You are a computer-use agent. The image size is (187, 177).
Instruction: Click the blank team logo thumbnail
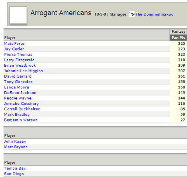point(18,15)
